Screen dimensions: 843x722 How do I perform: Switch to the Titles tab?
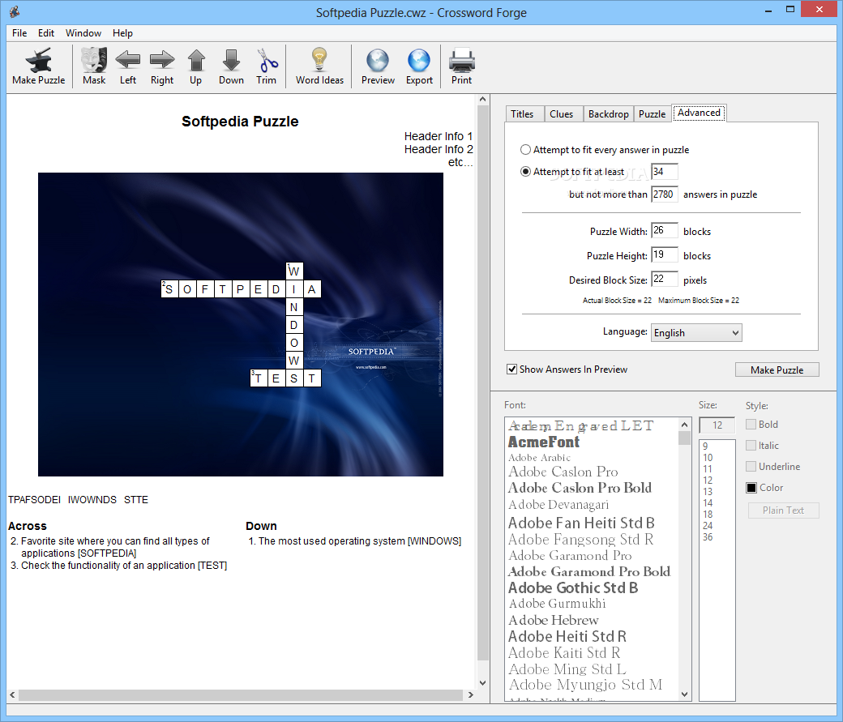point(523,114)
